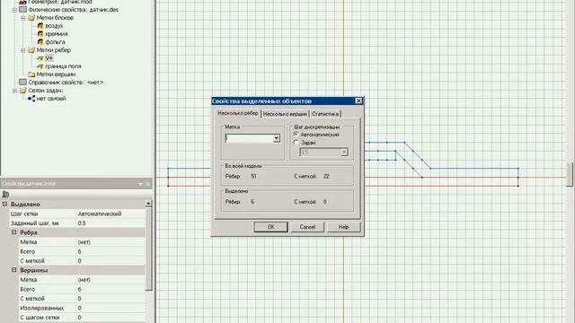Select the воздух tree item
Image resolution: width=575 pixels, height=323 pixels.
[x=54, y=26]
